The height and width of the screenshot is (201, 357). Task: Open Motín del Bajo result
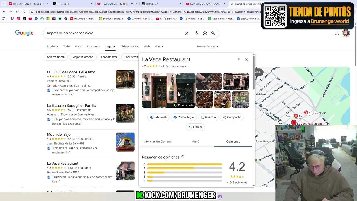click(x=59, y=134)
